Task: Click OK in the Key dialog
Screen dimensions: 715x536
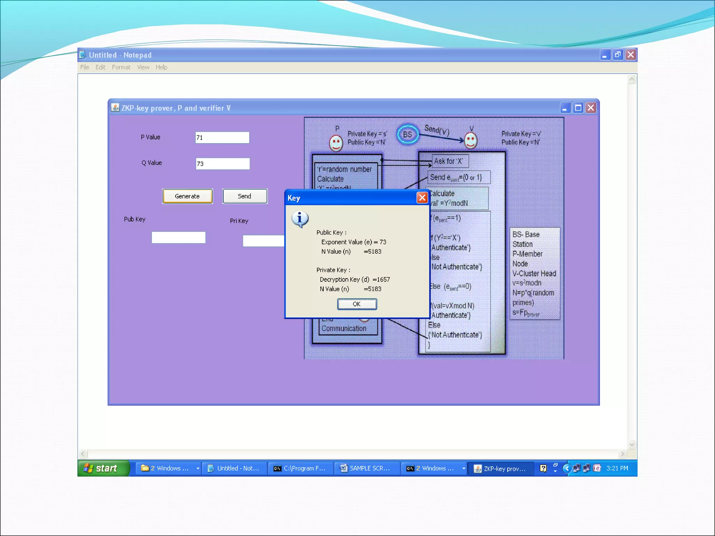Action: pyautogui.click(x=356, y=304)
